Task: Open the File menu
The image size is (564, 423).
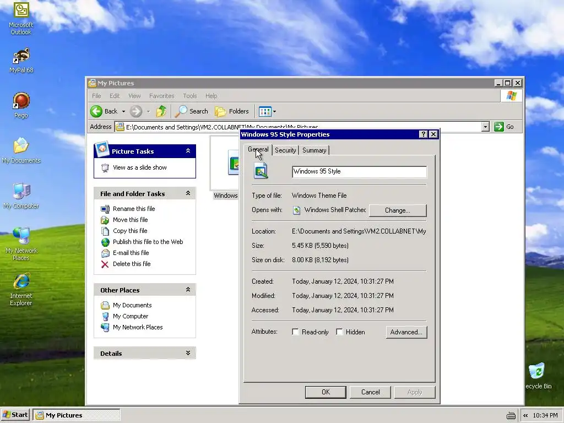Action: [x=96, y=96]
